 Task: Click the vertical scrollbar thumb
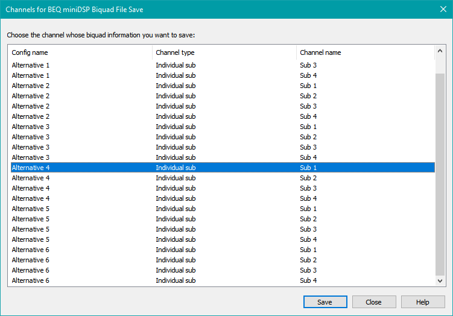(x=440, y=174)
